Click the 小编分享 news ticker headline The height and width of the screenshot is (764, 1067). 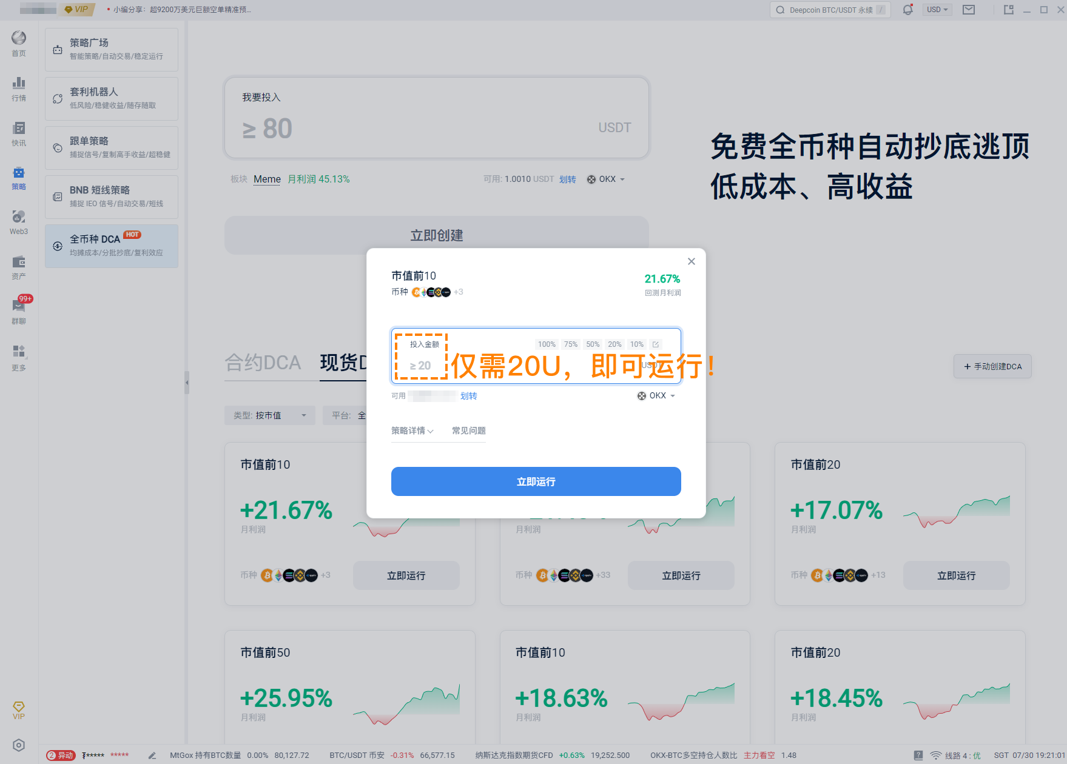(x=181, y=10)
